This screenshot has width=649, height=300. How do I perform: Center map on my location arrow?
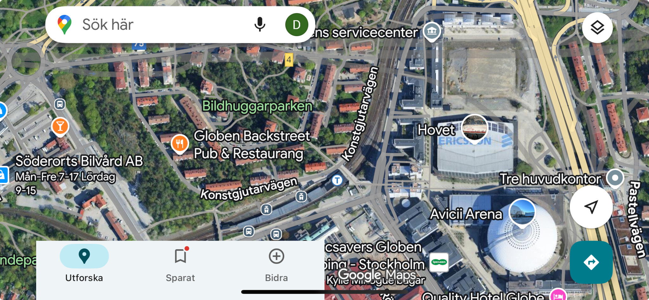(591, 207)
